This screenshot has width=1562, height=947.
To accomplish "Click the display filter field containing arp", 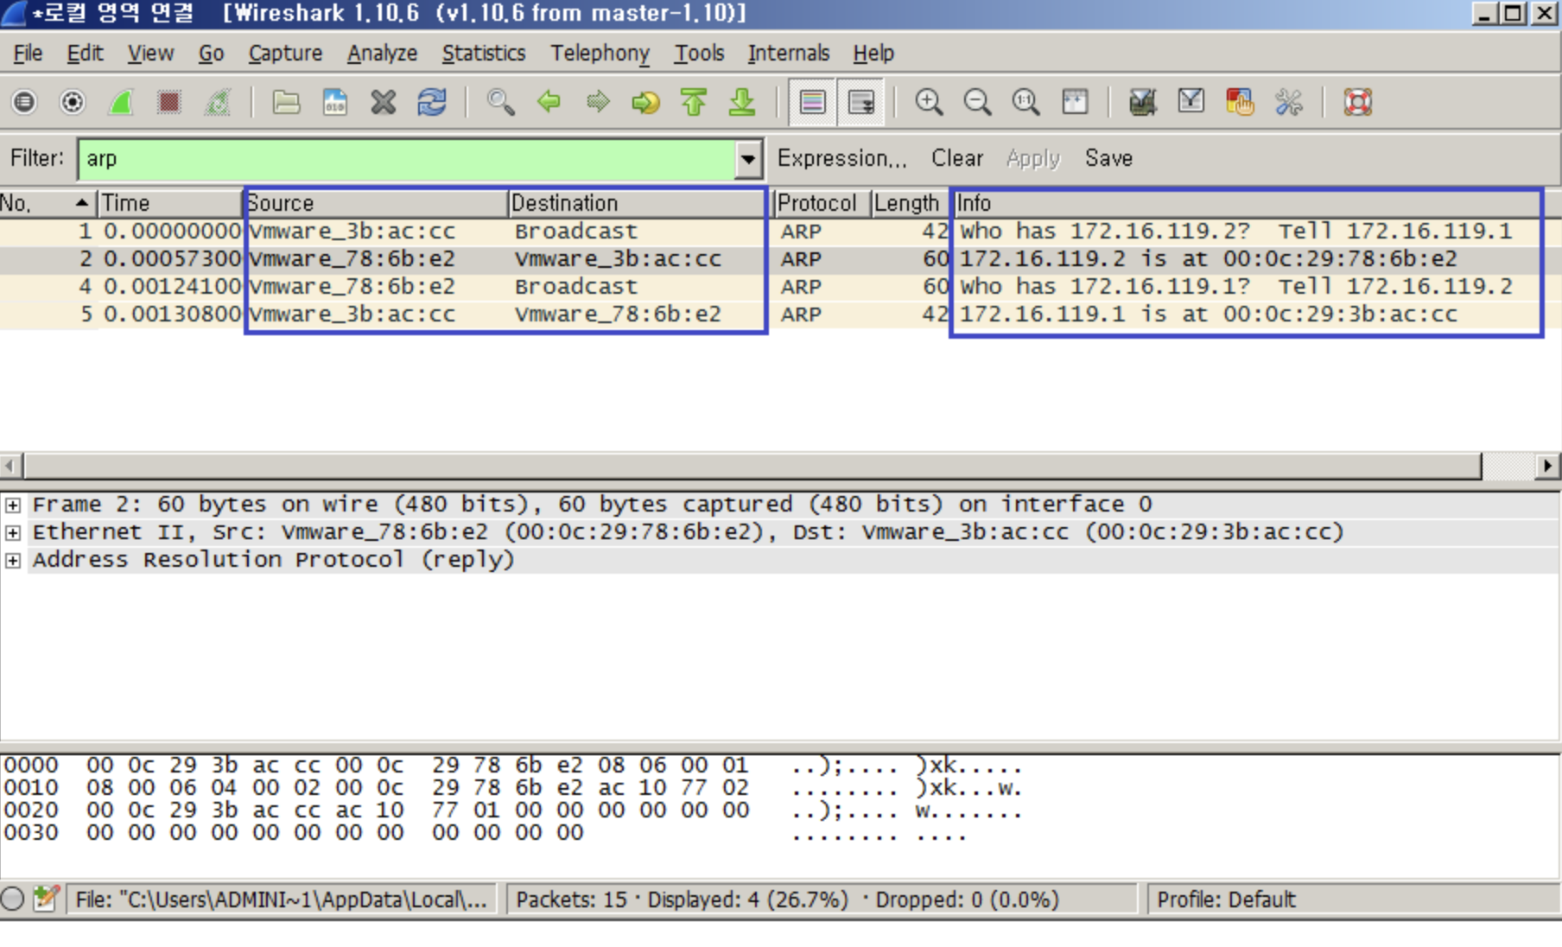I will pyautogui.click(x=406, y=159).
